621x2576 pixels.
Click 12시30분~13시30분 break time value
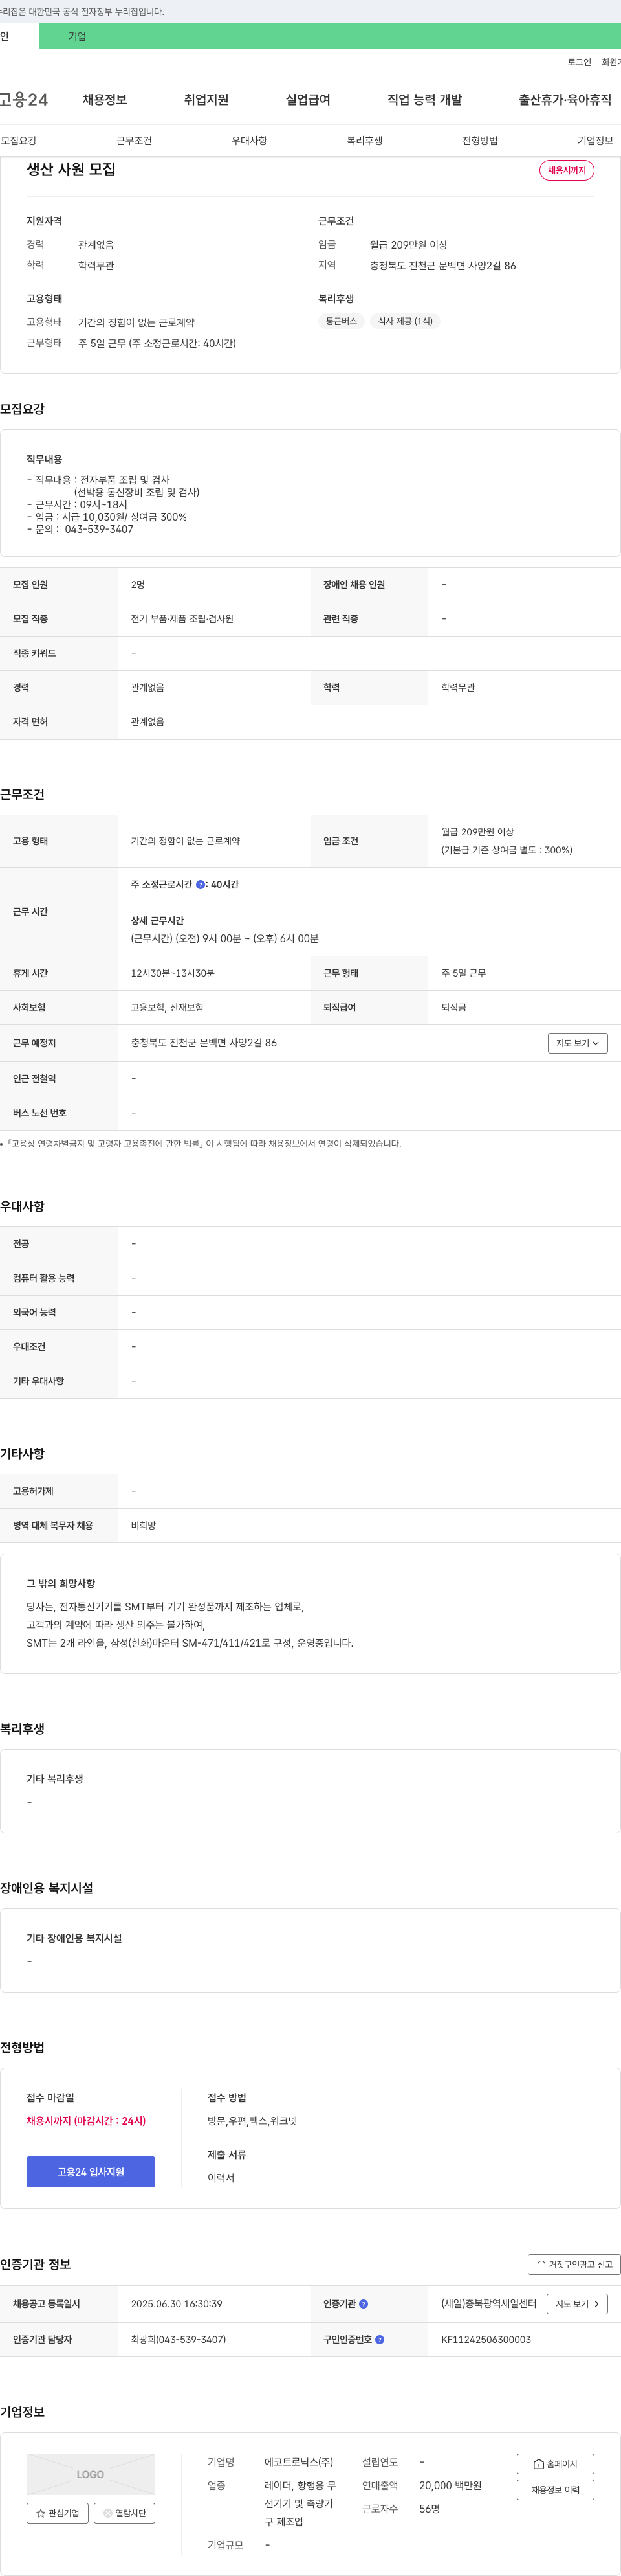(173, 973)
